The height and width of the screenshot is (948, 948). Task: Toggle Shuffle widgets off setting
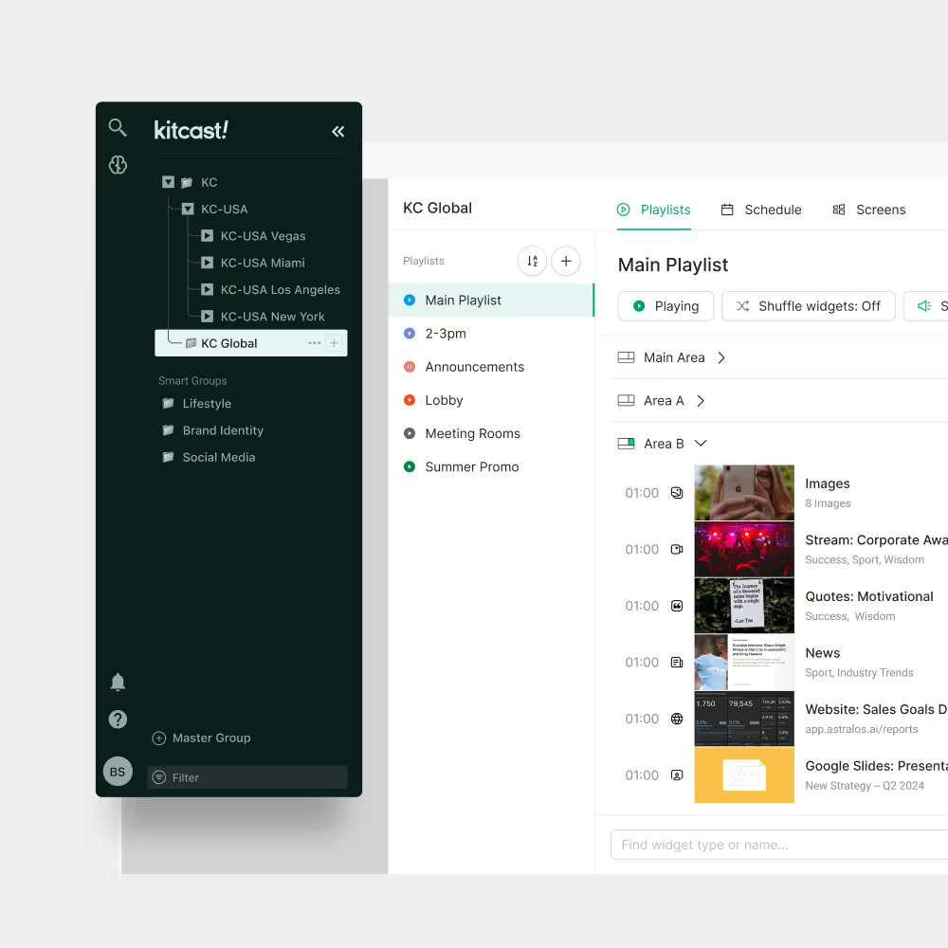pos(808,305)
